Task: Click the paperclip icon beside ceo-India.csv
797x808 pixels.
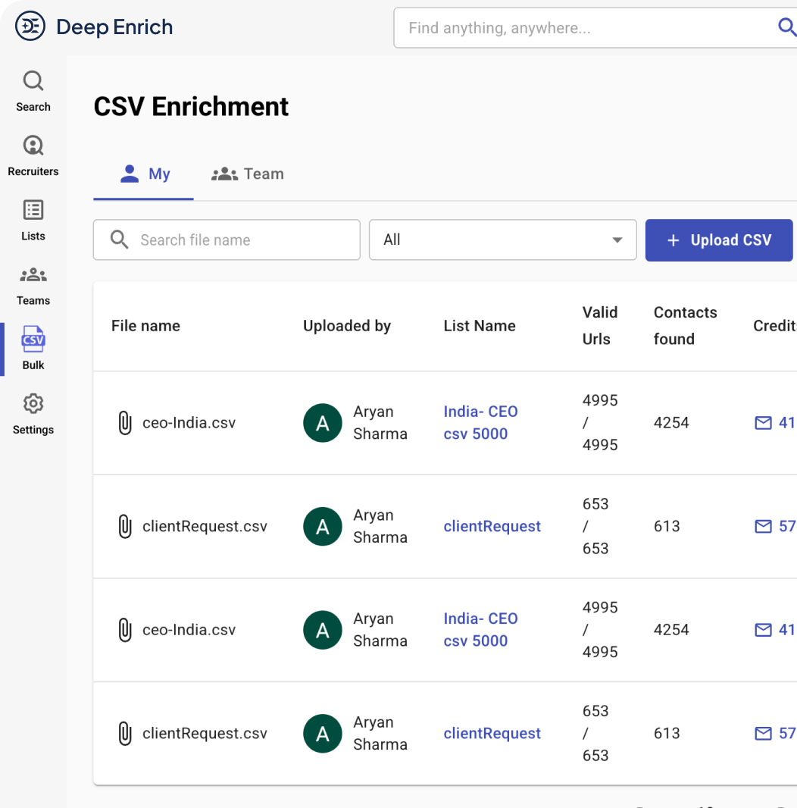Action: point(125,422)
